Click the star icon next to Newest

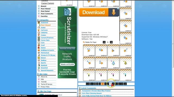(x=39, y=6)
